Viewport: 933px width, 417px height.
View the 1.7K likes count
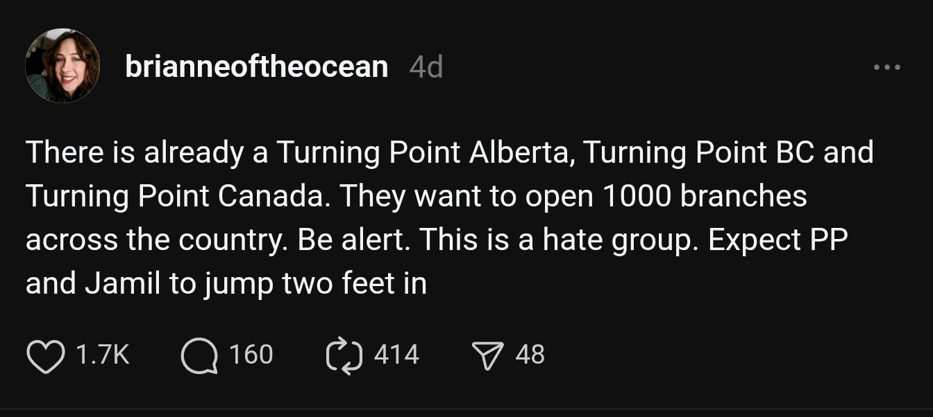pos(101,355)
